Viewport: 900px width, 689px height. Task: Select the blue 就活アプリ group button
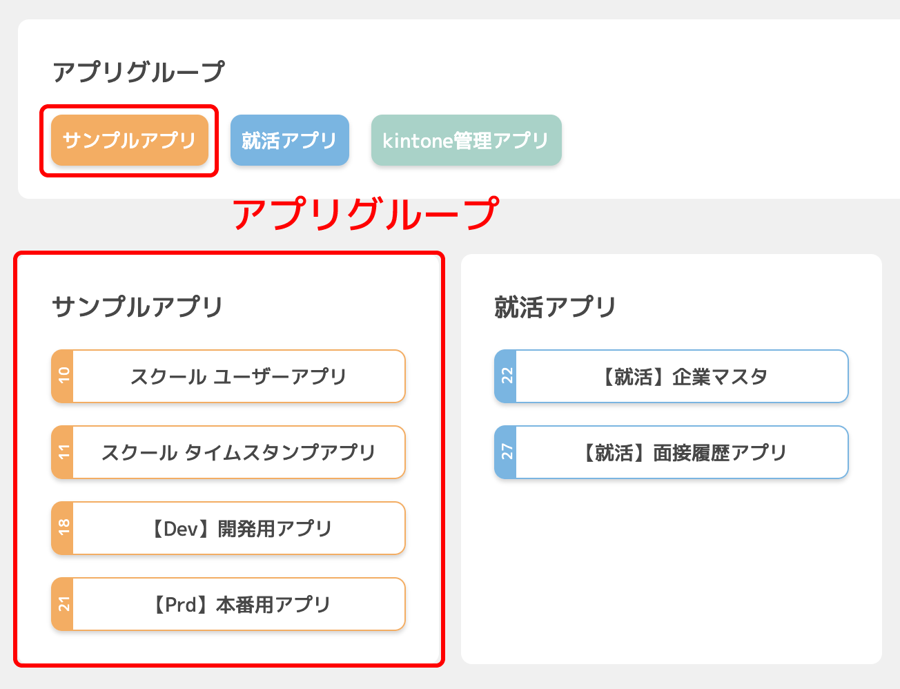289,140
